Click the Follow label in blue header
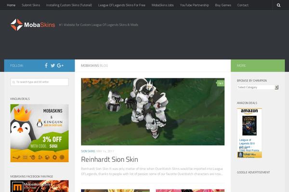 pyautogui.click(x=16, y=66)
